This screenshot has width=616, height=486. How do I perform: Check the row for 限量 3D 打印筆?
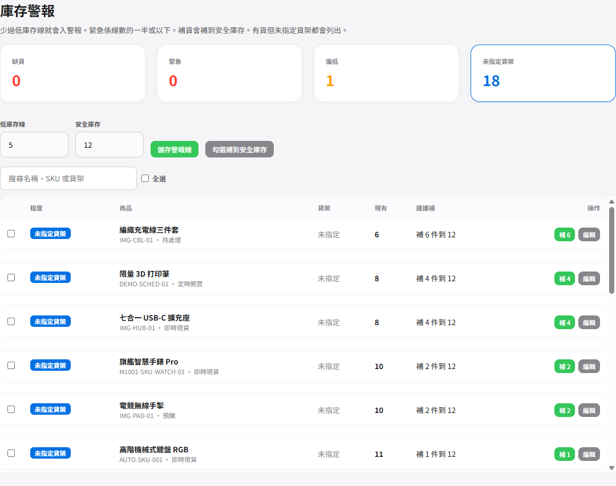pos(11,278)
